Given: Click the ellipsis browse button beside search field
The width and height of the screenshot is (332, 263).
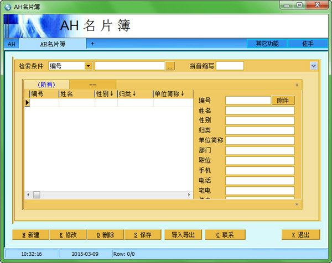Looking at the screenshot, I should 170,66.
